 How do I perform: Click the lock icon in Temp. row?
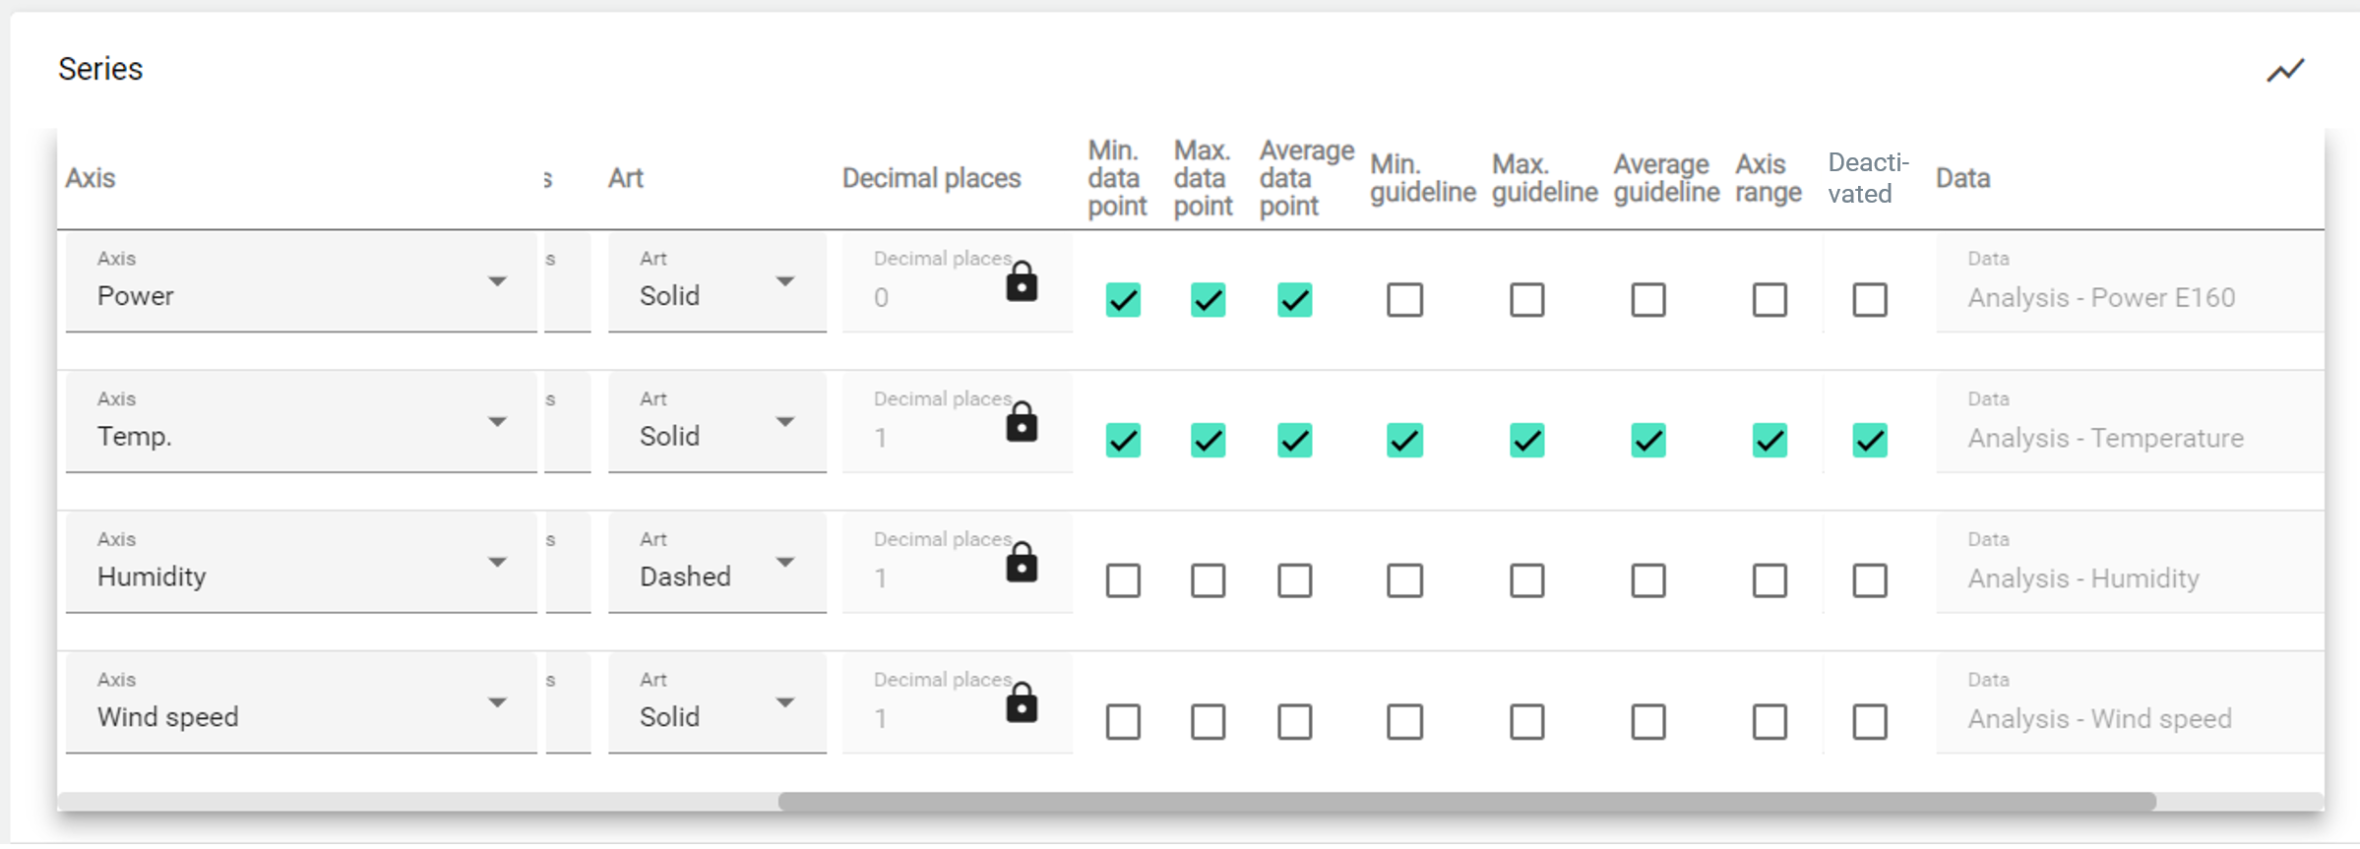click(x=1022, y=423)
